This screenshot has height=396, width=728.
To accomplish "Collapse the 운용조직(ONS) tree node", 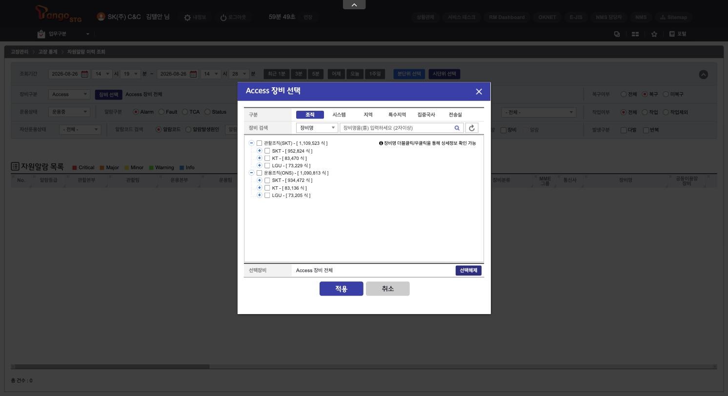I will click(x=251, y=173).
